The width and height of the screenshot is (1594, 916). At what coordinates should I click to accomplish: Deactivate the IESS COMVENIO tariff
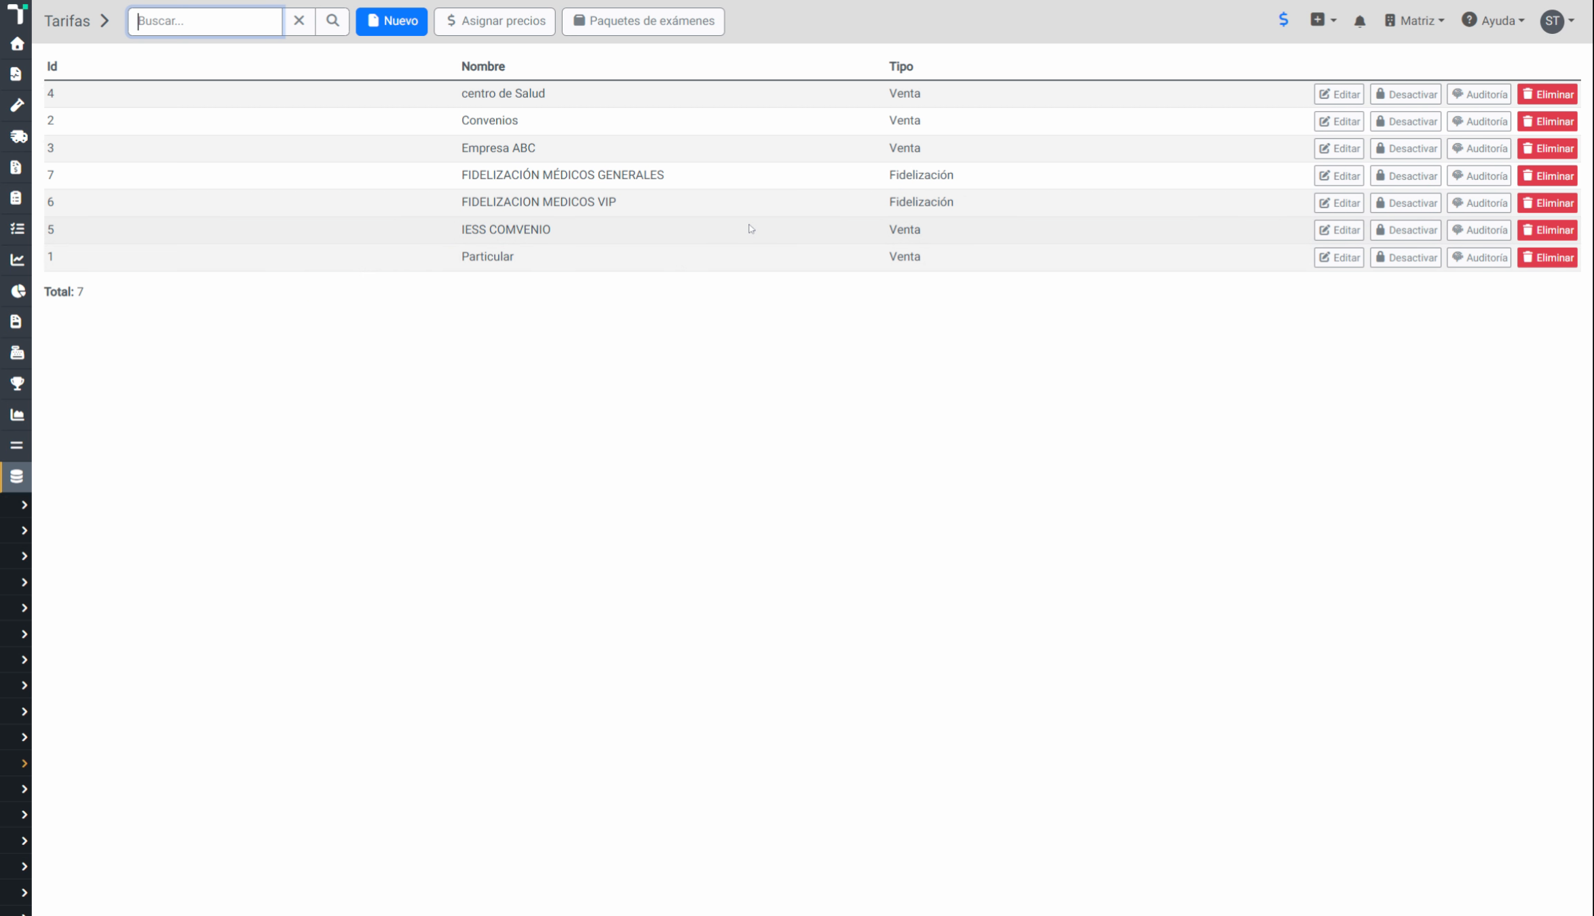[1405, 230]
